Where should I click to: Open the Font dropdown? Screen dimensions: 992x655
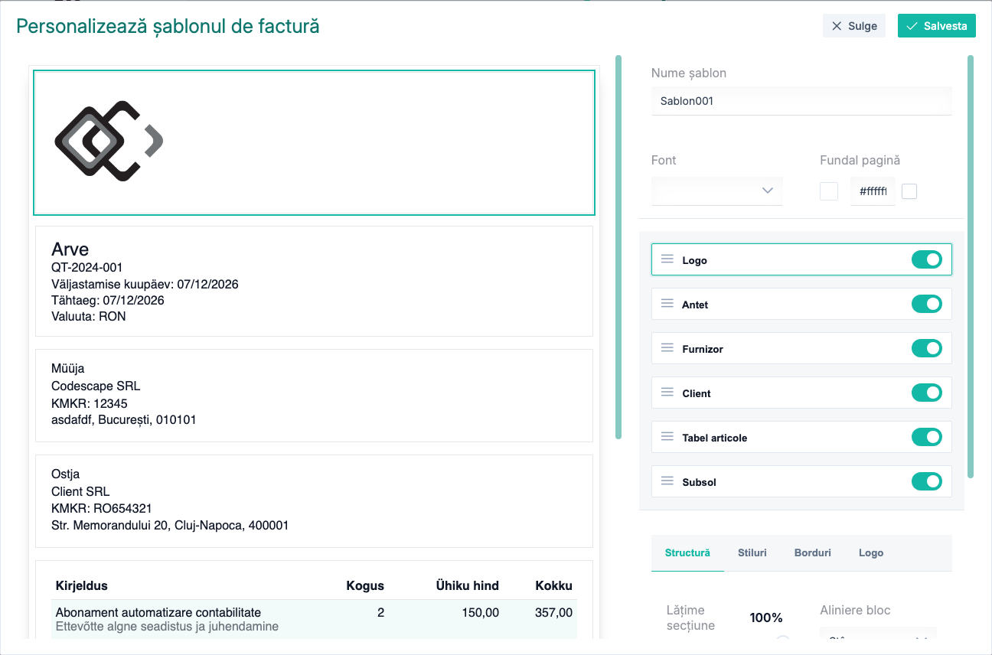[717, 191]
